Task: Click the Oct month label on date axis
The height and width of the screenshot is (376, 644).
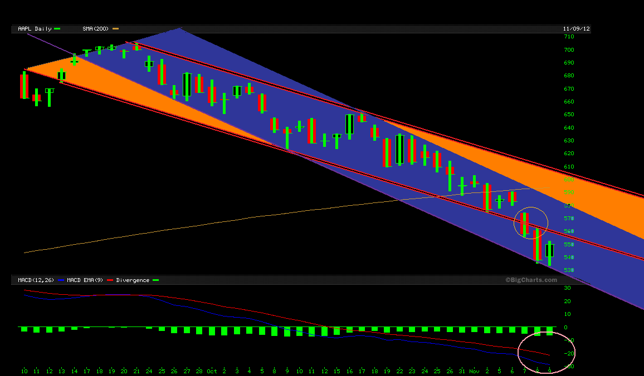Action: [212, 371]
